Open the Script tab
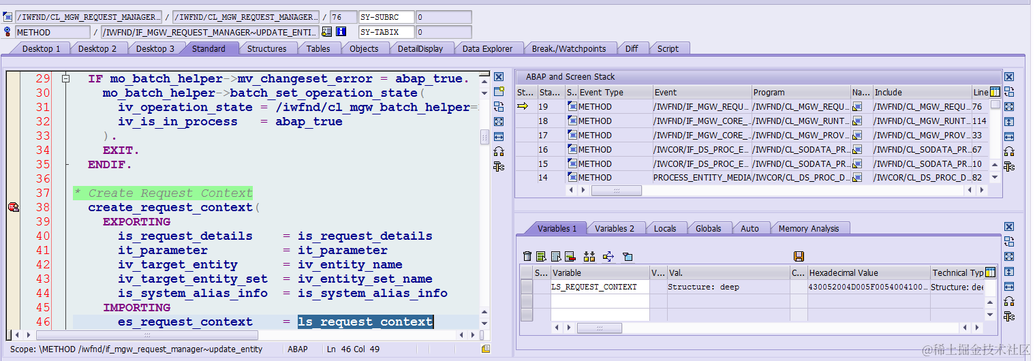Screen dimensions: 1035x361 click(668, 48)
